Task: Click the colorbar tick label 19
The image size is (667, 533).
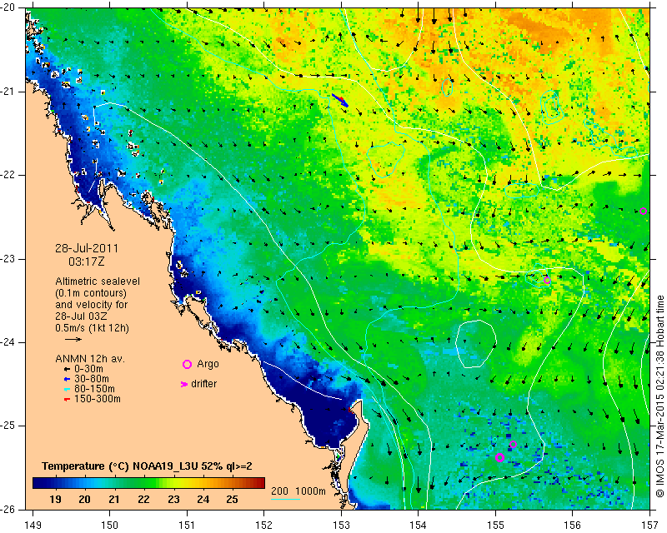Action: coord(55,499)
